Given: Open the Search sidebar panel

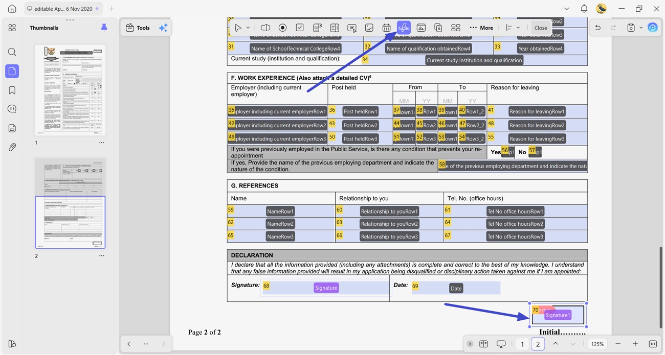Looking at the screenshot, I should 12,52.
